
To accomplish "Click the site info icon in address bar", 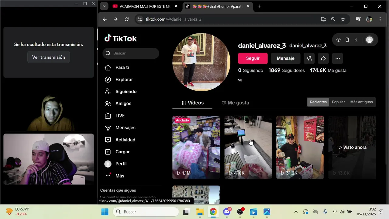I will [x=139, y=19].
